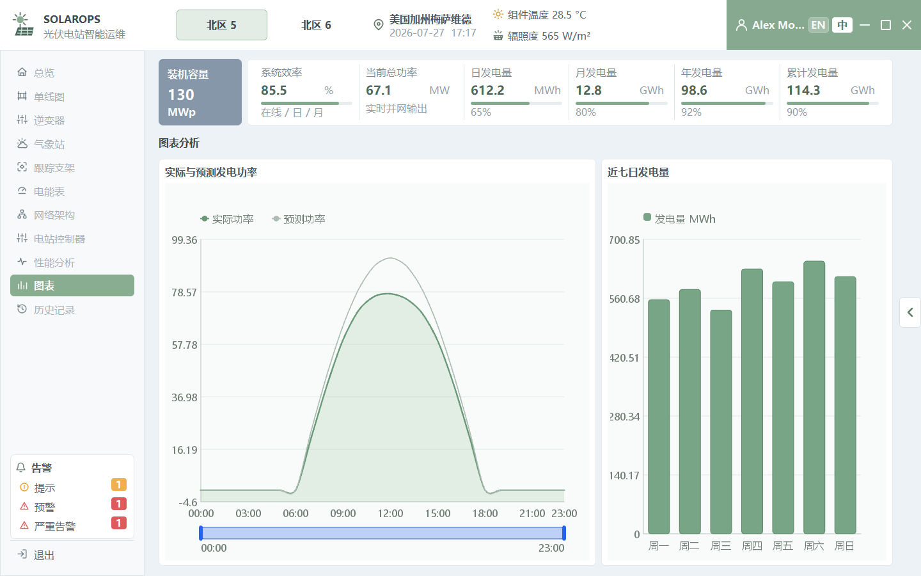The width and height of the screenshot is (921, 576).
Task: Click the 装机容量 130 MWp card
Action: click(200, 92)
